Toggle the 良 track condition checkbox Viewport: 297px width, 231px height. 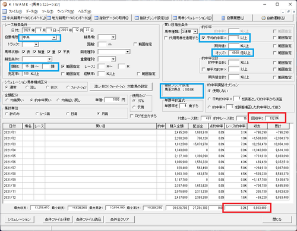(24, 52)
